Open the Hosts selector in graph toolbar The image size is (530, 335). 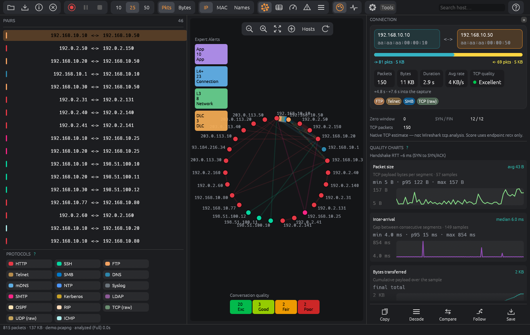[308, 29]
